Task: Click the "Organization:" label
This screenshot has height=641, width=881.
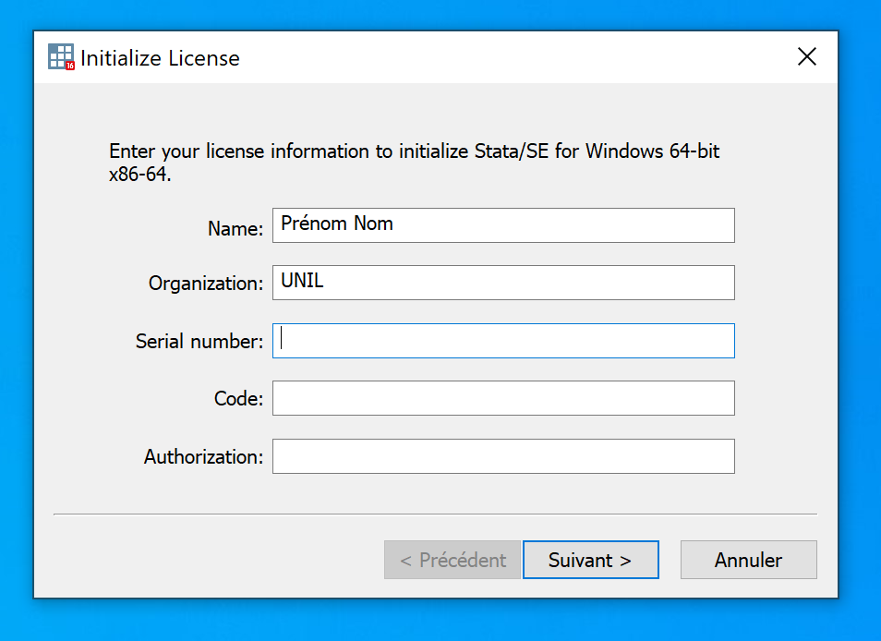Action: (x=206, y=284)
